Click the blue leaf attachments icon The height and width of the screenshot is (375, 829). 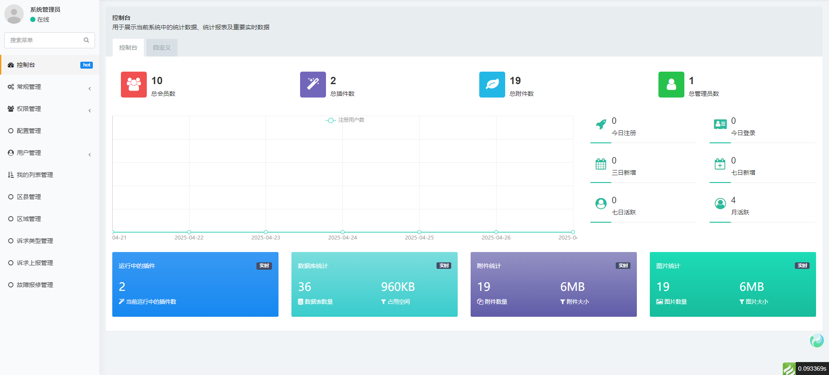[492, 85]
